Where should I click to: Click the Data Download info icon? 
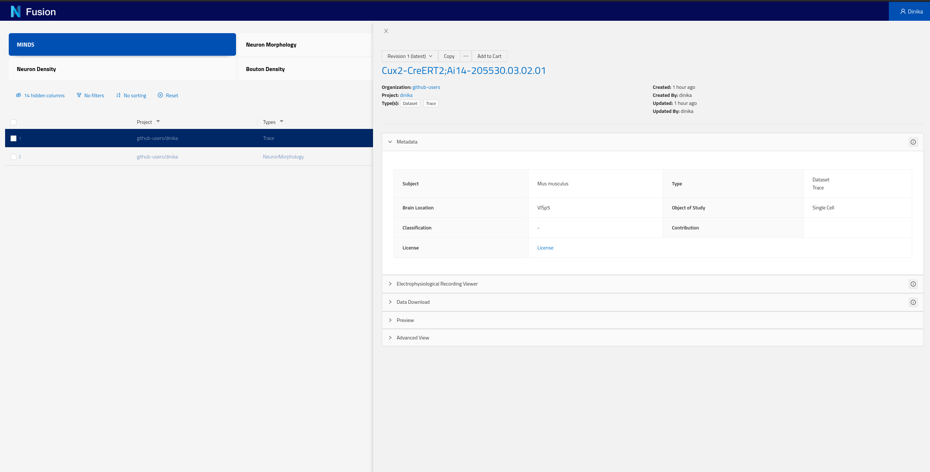913,302
